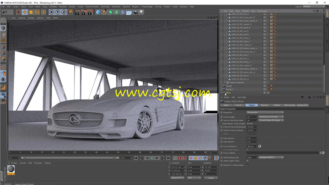Viewport: 329px width, 185px height.
Task: Click Apply in Coordinates manager
Action: click(211, 178)
